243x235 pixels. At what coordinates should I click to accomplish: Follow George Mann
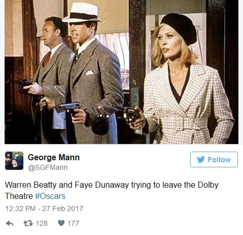[x=214, y=160]
